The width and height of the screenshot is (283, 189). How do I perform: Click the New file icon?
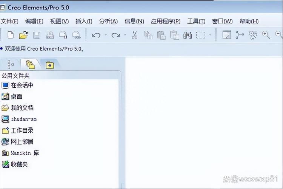point(11,35)
